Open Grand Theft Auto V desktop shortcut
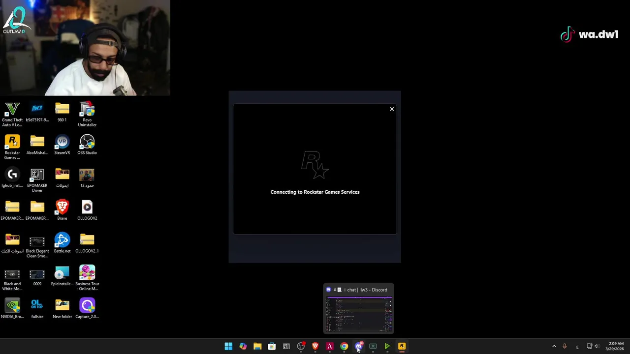The width and height of the screenshot is (630, 354). [x=12, y=114]
